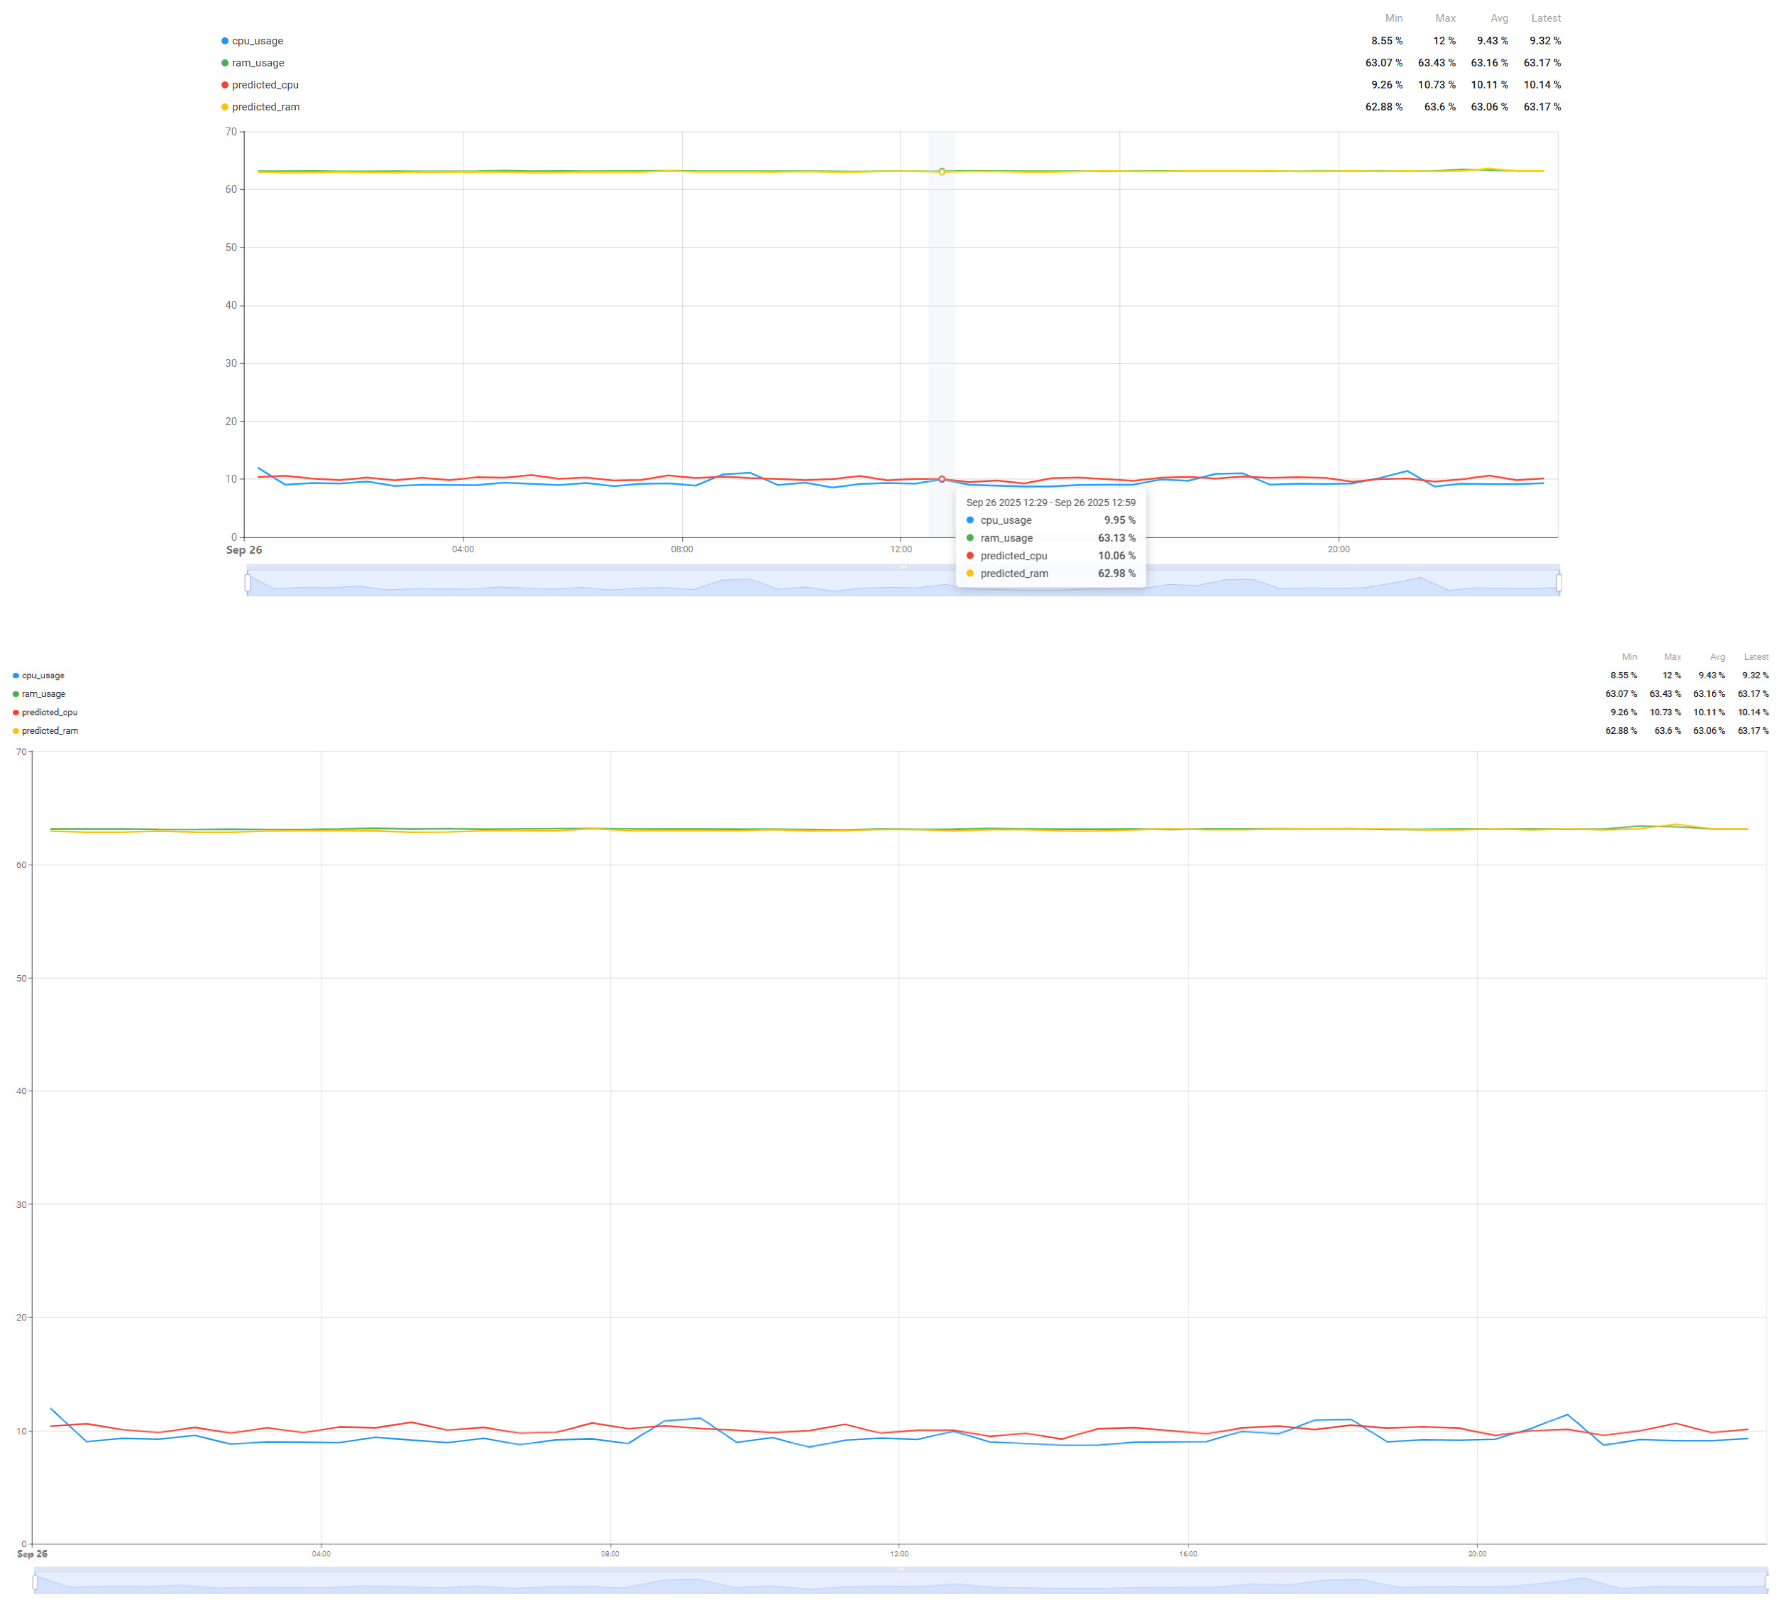Click the red predicted_cpu legend dot in lower chart
Image resolution: width=1784 pixels, height=1608 pixels.
[x=16, y=712]
